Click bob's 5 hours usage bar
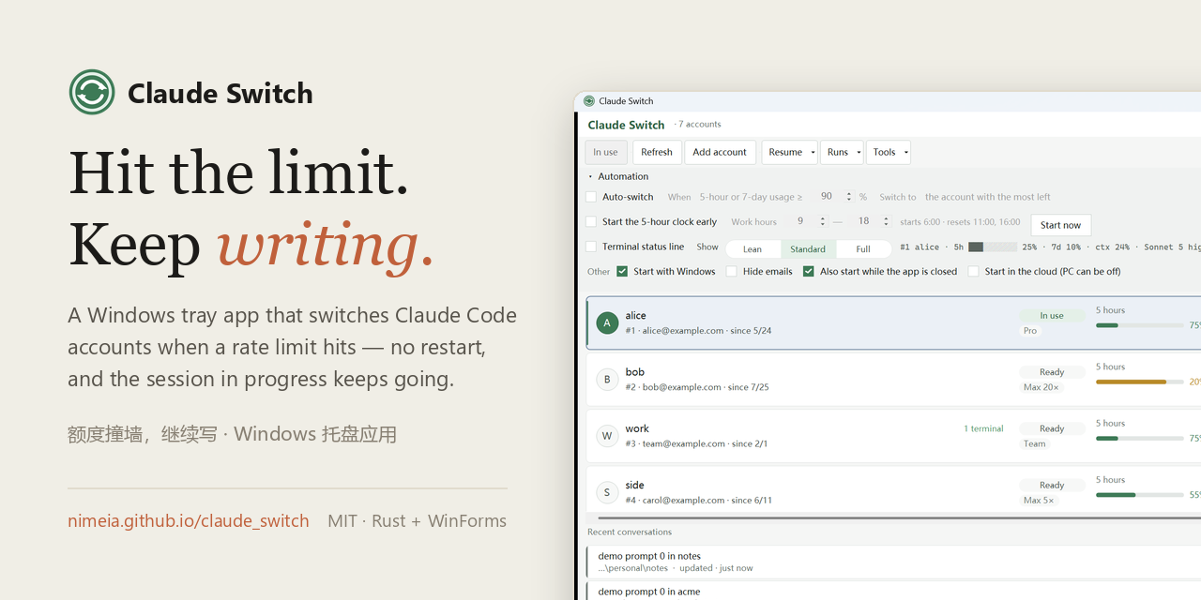1201x600 pixels. pos(1139,382)
